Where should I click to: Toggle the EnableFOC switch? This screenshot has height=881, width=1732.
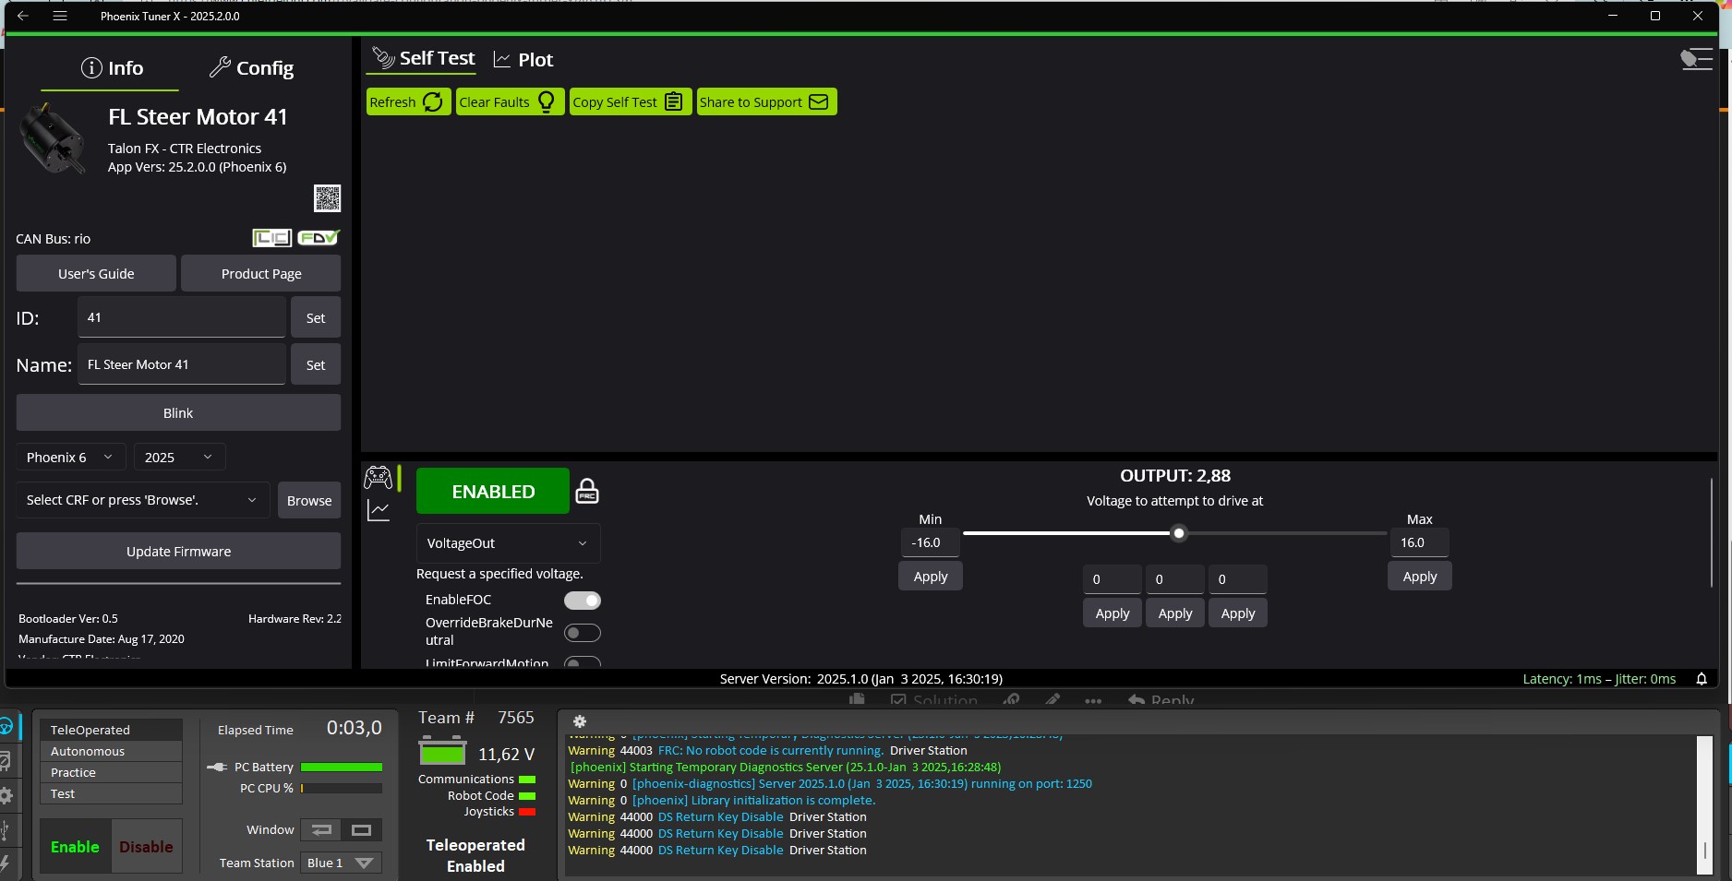click(583, 601)
